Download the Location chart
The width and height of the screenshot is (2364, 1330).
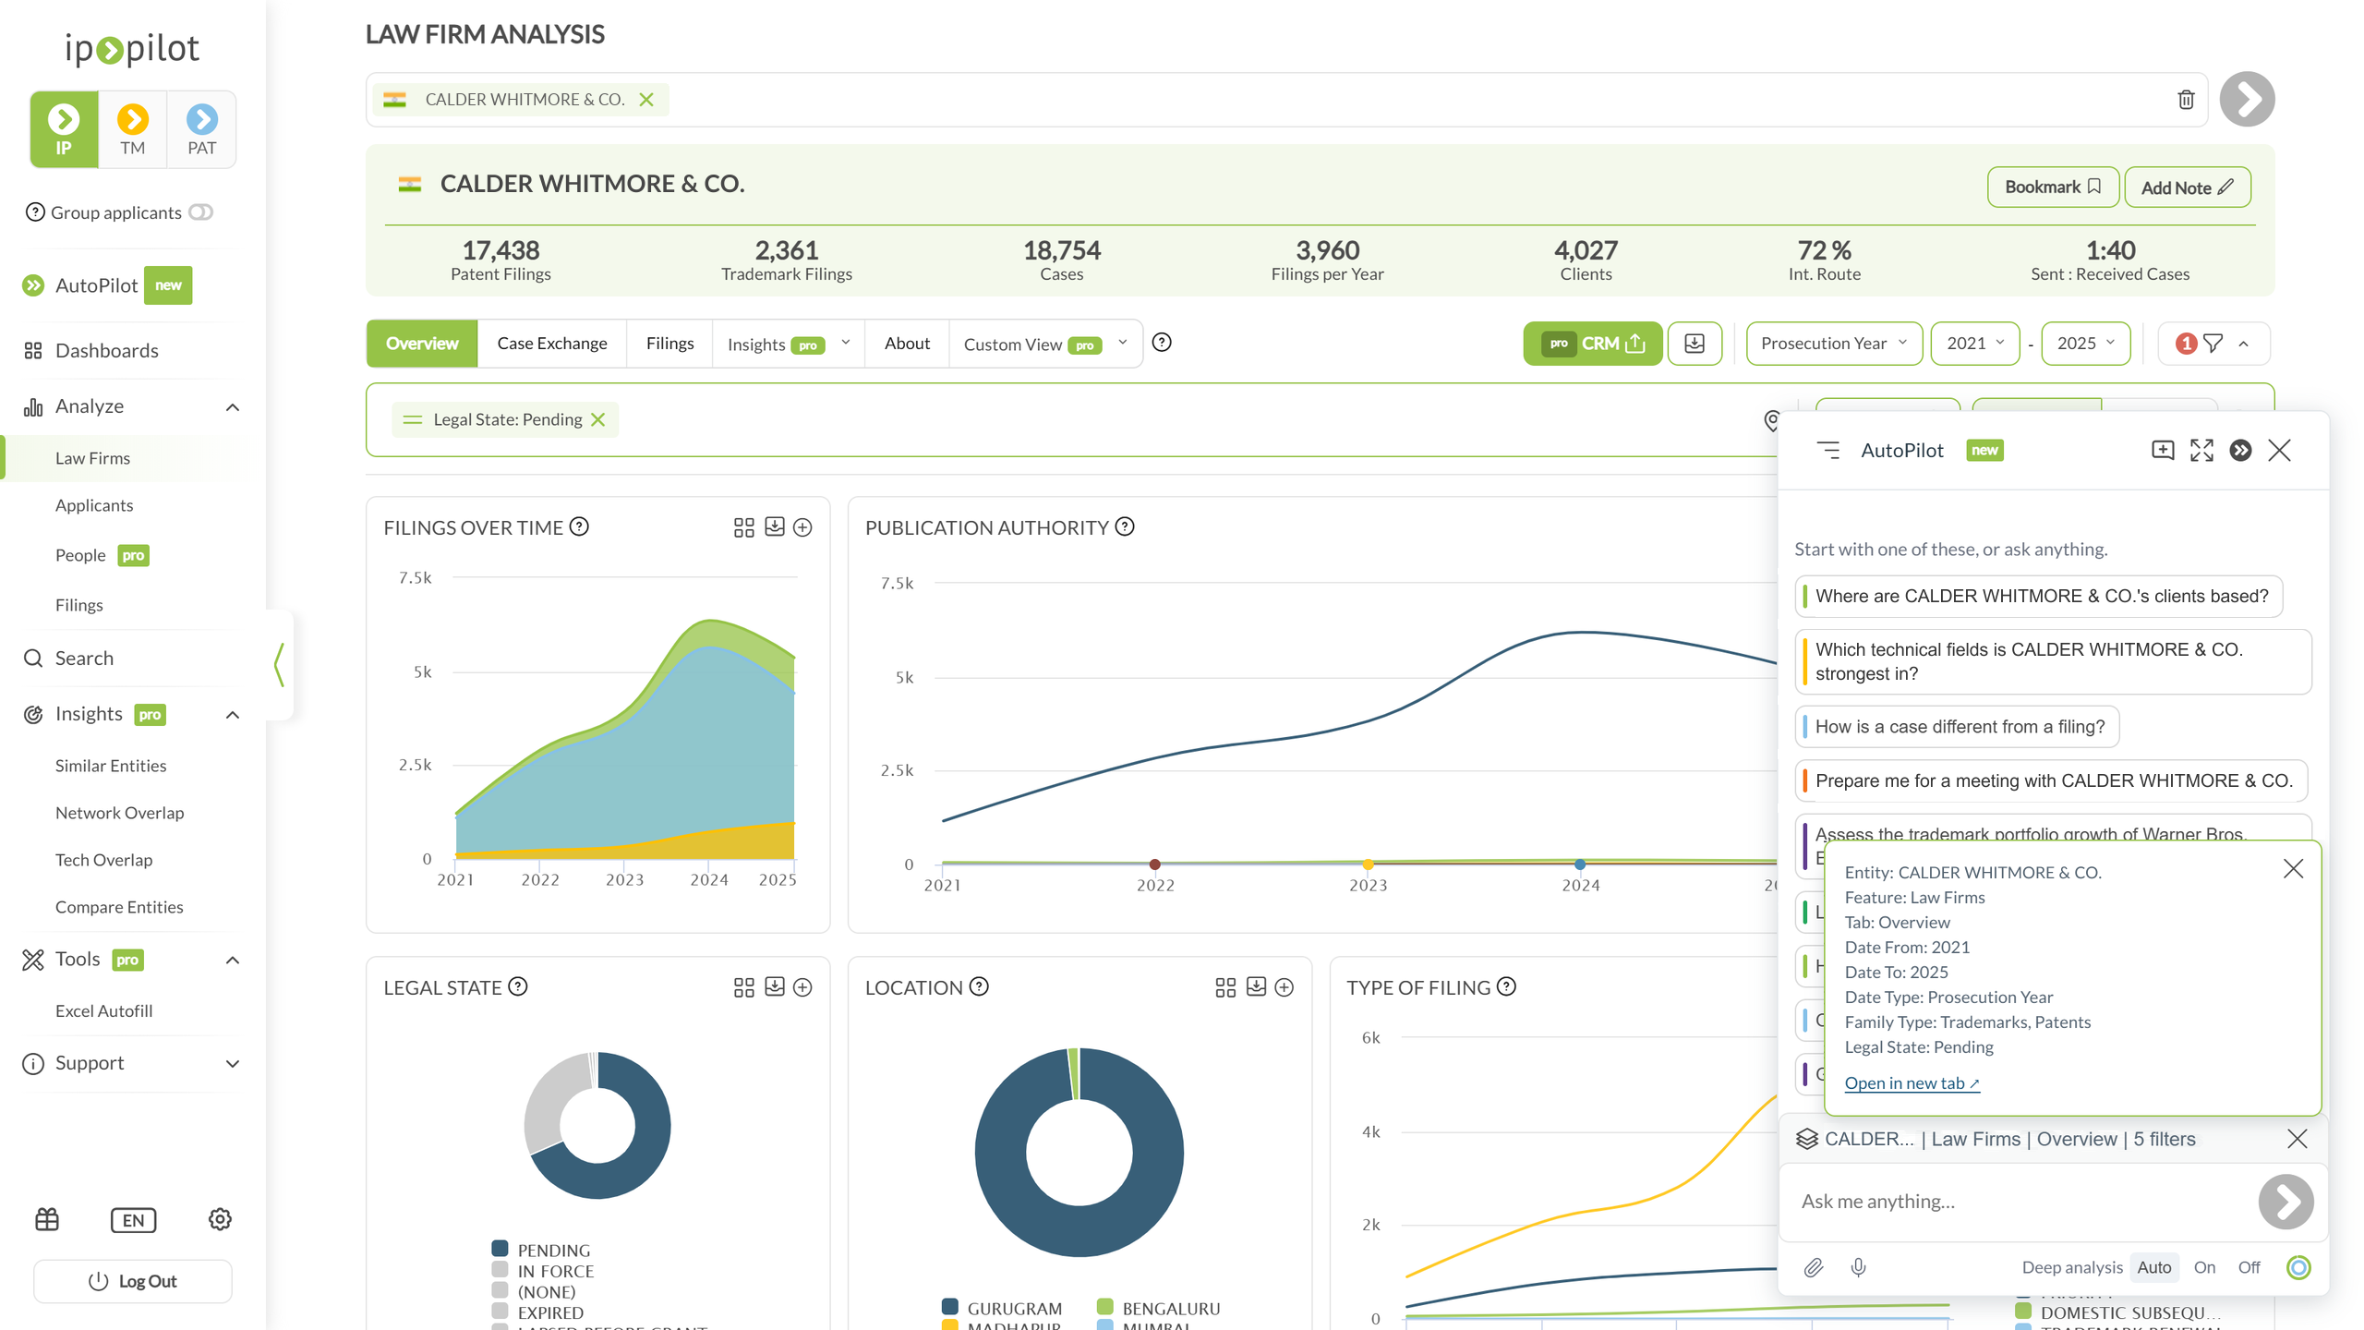(x=1256, y=986)
